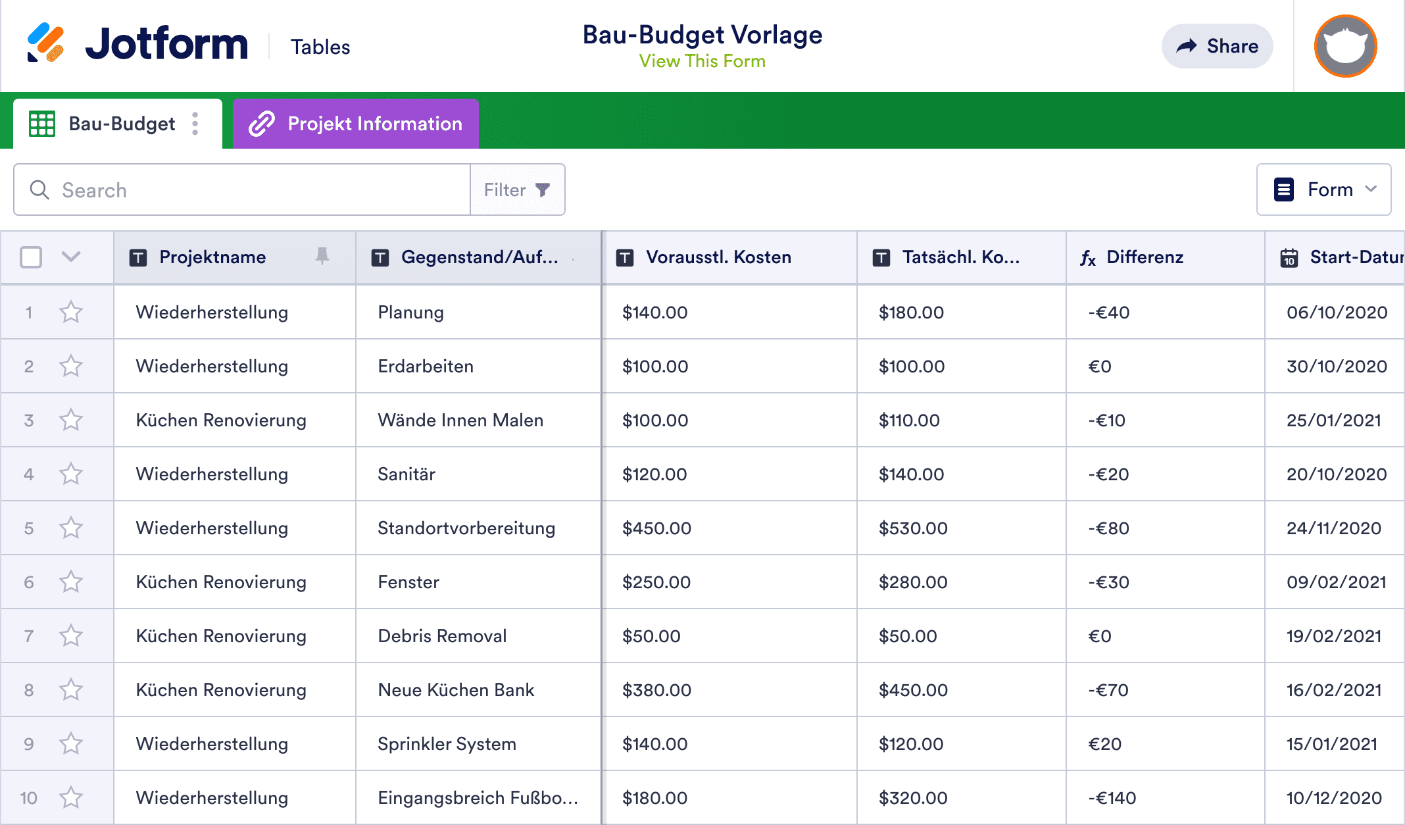Select the Bau-Budget tab
This screenshot has height=825, width=1405.
pos(122,123)
